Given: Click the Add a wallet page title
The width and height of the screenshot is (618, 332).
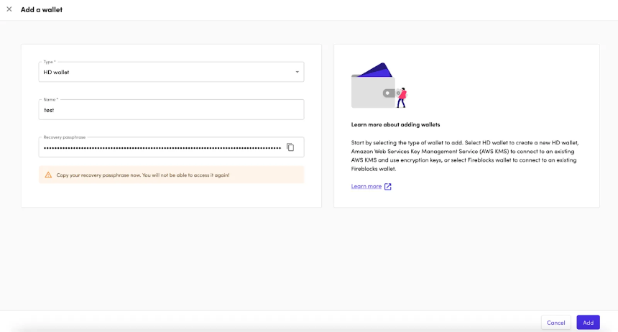Looking at the screenshot, I should (x=42, y=9).
